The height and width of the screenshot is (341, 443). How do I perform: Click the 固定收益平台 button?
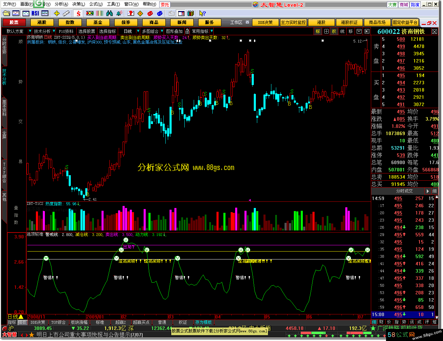pyautogui.click(x=405, y=22)
